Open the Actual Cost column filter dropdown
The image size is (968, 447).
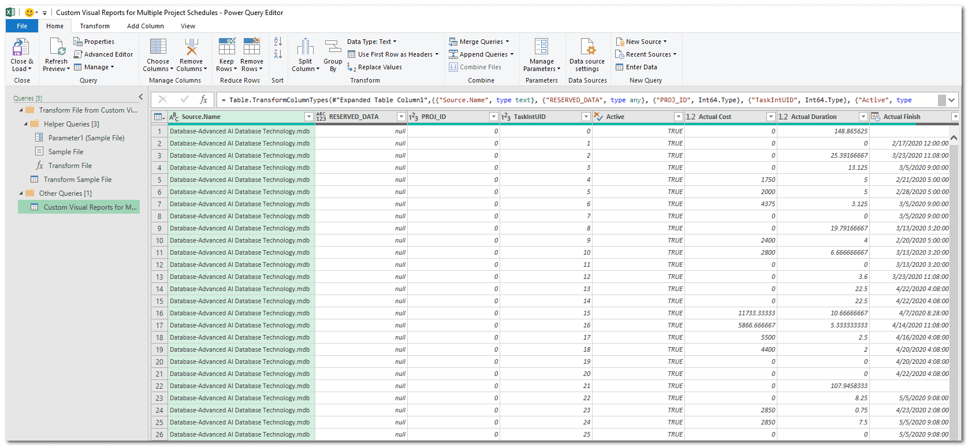[x=771, y=117]
